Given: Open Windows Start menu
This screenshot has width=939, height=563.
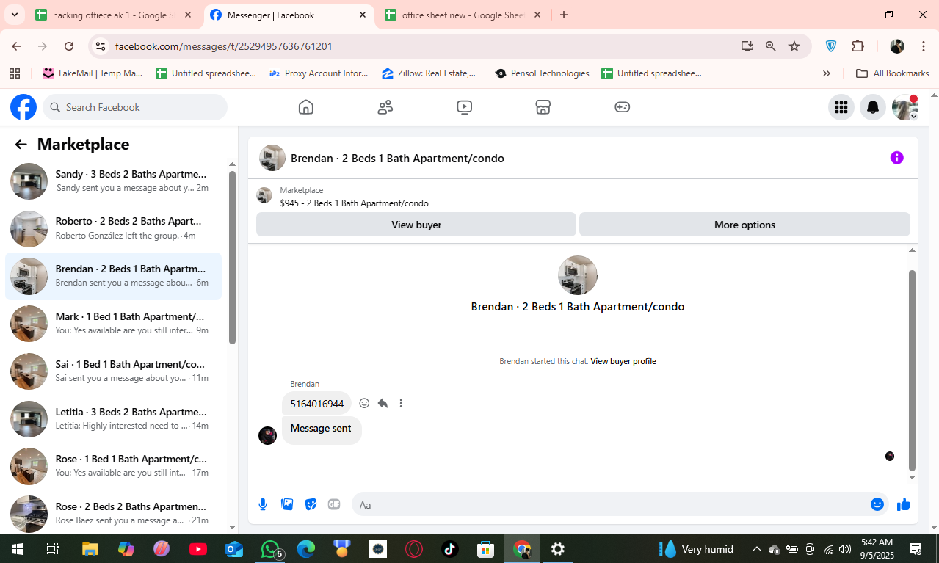Looking at the screenshot, I should 17,548.
